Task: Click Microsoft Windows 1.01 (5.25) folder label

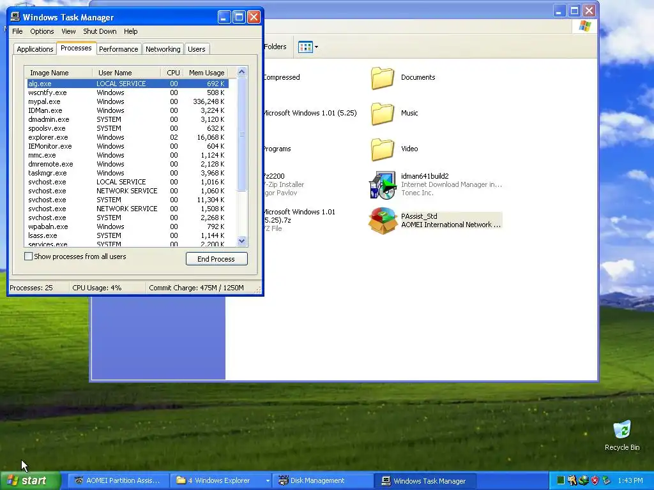Action: pyautogui.click(x=310, y=113)
